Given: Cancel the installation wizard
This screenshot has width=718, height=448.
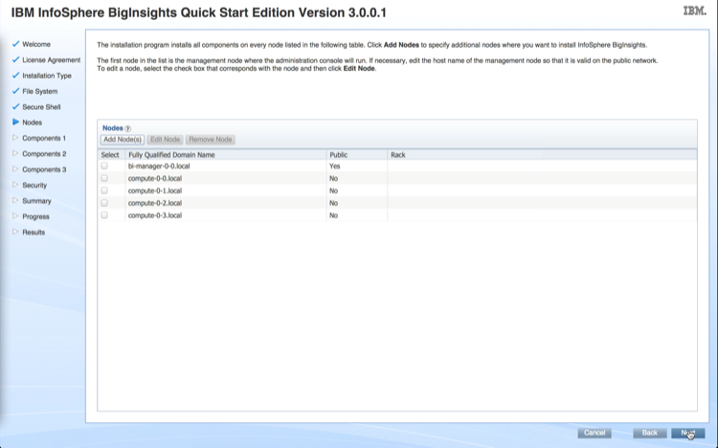Looking at the screenshot, I should (x=595, y=433).
